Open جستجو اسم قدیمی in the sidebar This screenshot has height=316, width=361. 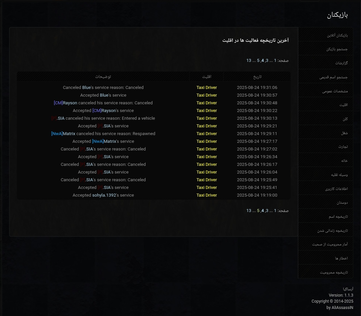click(326, 77)
